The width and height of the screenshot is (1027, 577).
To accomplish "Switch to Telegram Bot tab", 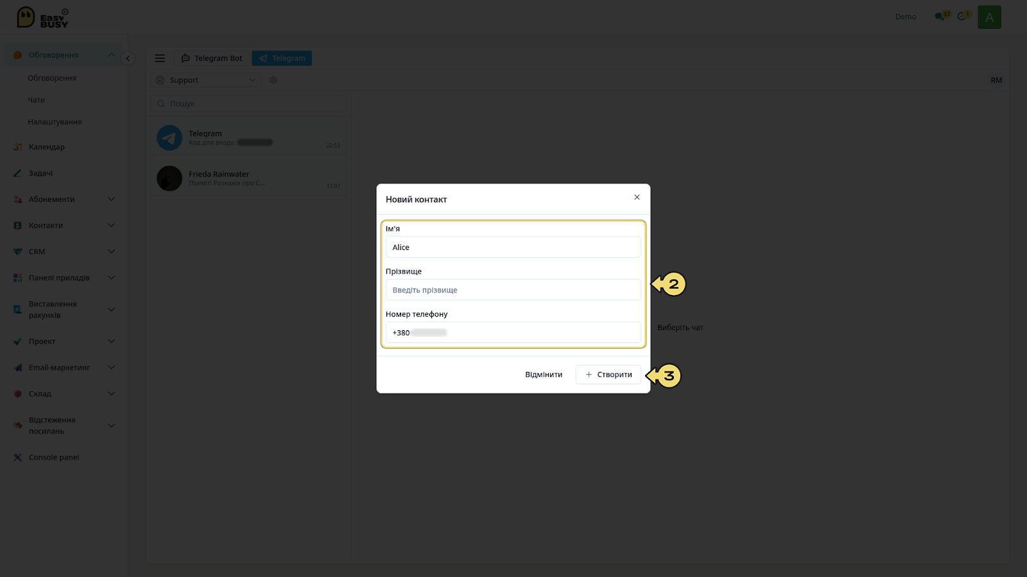I will tap(212, 58).
